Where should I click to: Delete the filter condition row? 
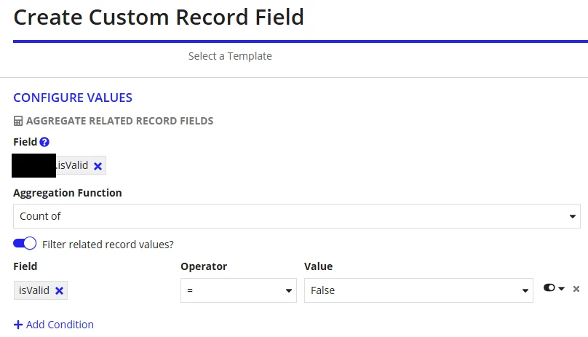576,288
